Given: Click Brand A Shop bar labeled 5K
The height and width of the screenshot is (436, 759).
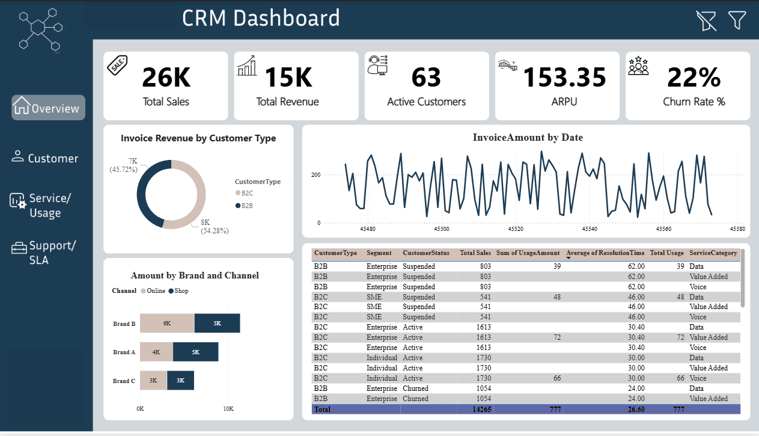Looking at the screenshot, I should (195, 352).
